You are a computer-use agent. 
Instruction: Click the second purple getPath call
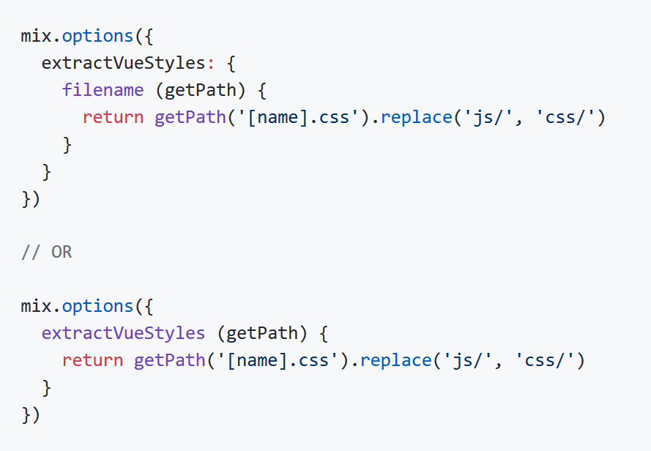click(x=170, y=360)
